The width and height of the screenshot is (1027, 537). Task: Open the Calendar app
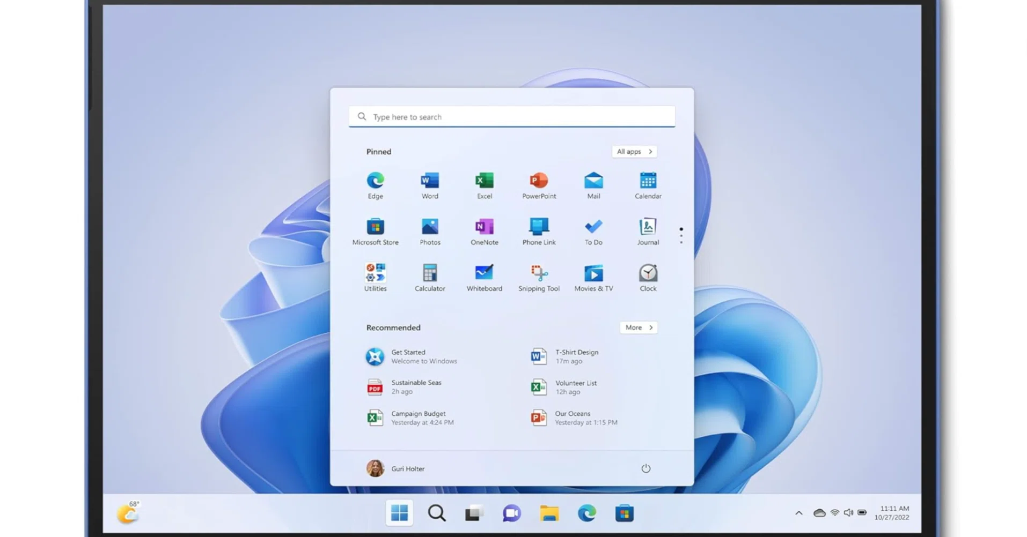click(648, 185)
